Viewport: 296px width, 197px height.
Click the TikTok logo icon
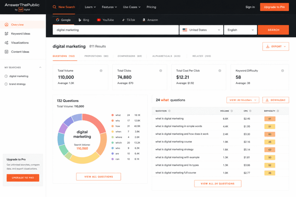[123, 20]
